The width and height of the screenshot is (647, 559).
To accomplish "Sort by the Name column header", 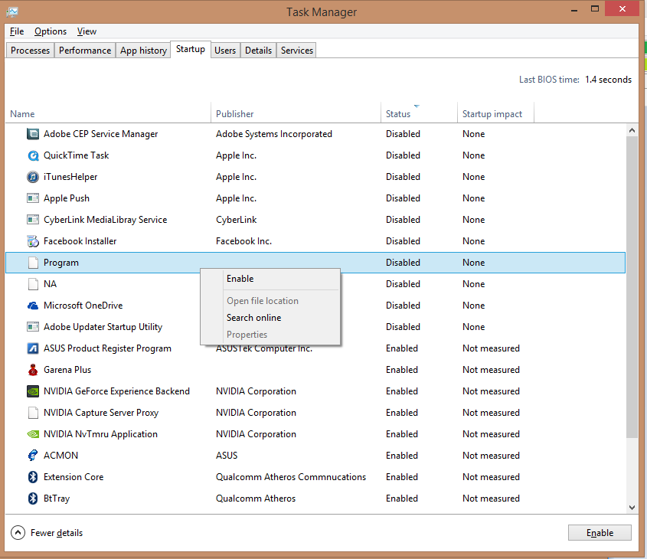I will pos(108,114).
